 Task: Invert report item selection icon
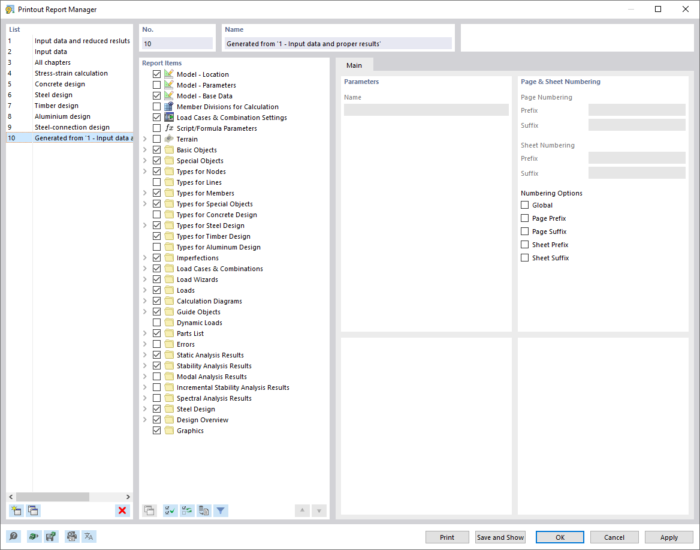point(187,510)
